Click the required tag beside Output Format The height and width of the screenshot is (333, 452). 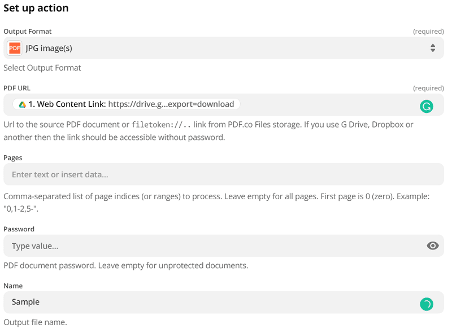coord(428,32)
